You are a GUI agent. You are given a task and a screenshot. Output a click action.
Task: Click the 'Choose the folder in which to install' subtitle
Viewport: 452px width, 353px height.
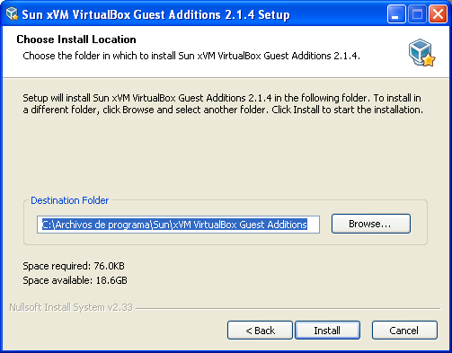191,56
